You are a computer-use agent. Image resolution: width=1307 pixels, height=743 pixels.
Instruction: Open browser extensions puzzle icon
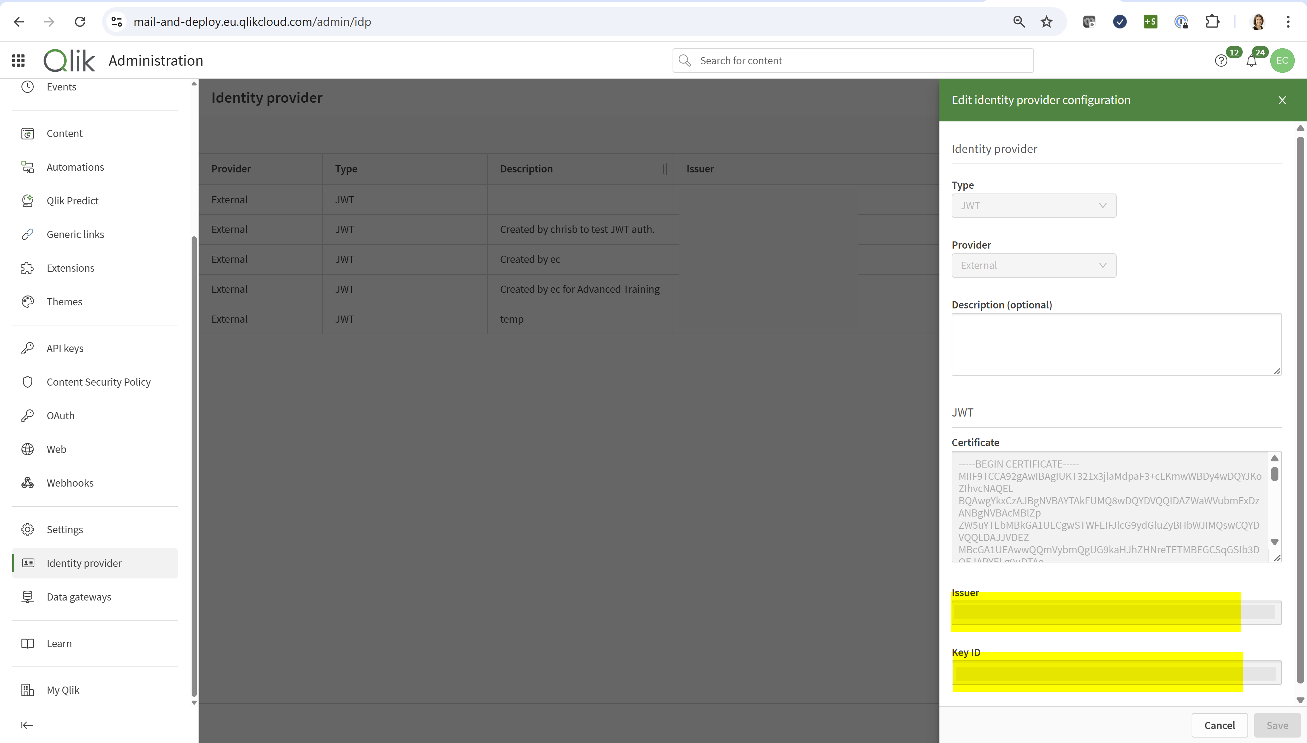tap(1212, 21)
